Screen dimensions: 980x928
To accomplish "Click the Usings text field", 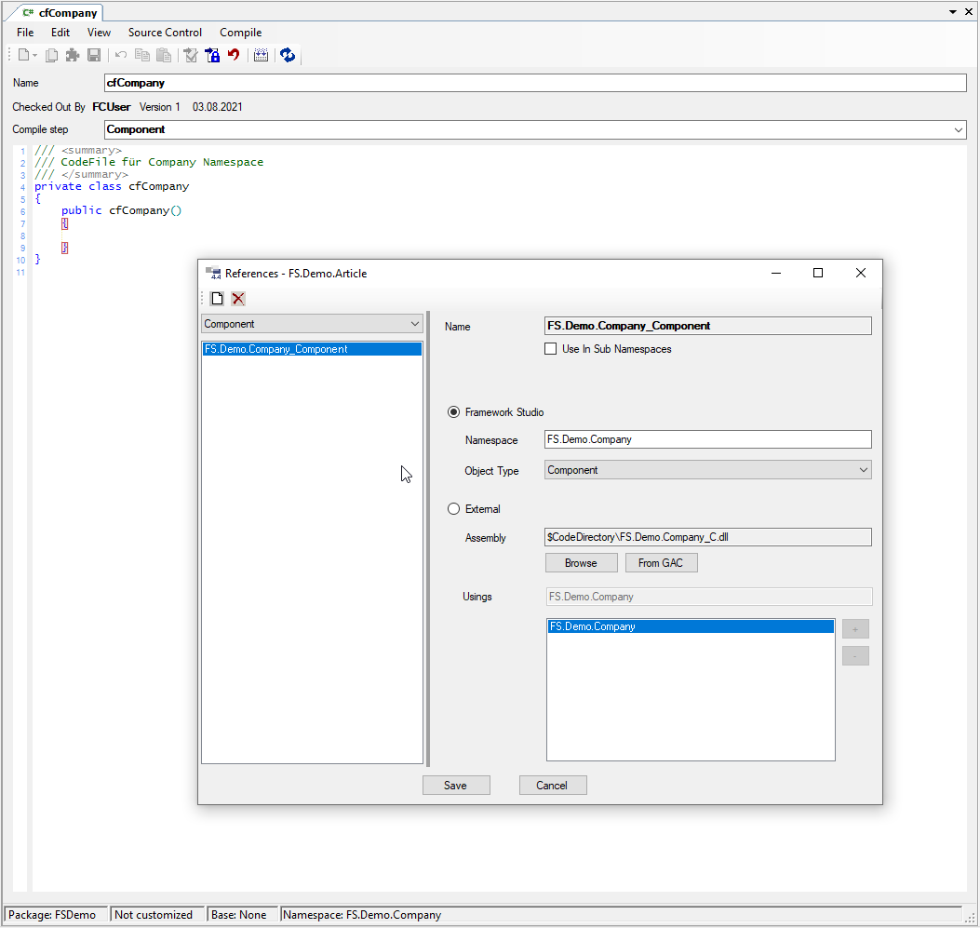I will [709, 597].
